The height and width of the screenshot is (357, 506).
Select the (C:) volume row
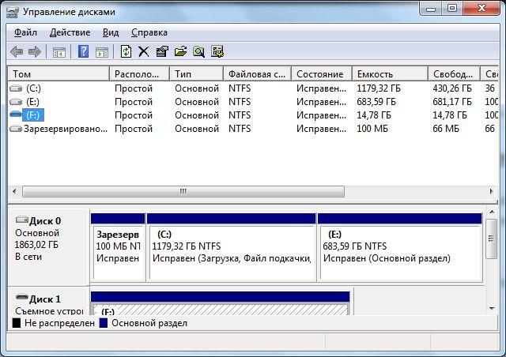point(253,88)
